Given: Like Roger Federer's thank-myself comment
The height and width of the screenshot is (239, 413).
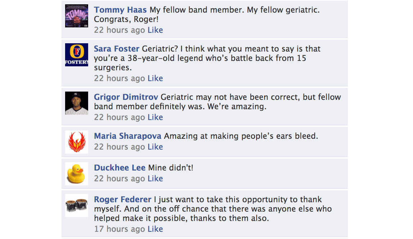Looking at the screenshot, I should coord(155,229).
